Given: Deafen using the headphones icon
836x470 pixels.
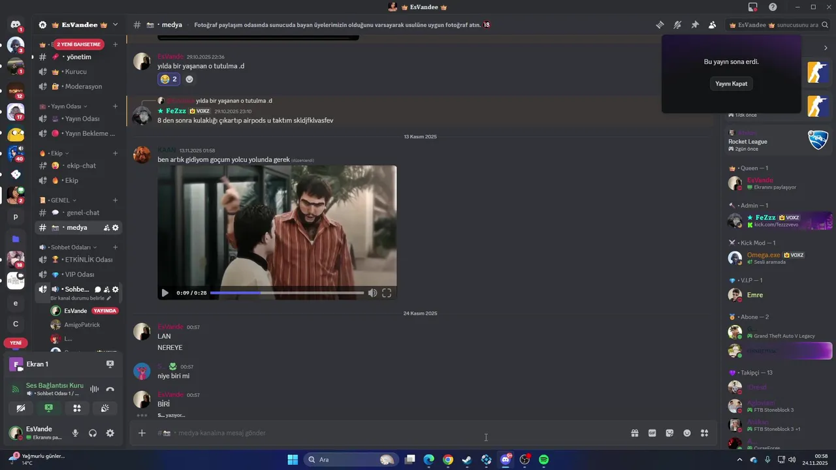Looking at the screenshot, I should coord(93,433).
